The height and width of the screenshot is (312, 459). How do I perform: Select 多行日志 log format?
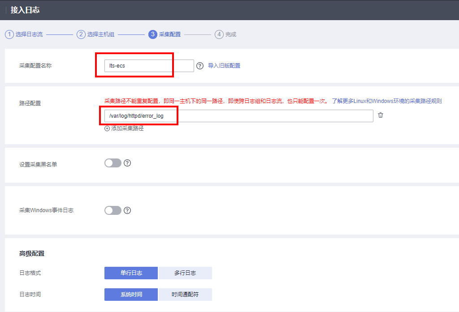pyautogui.click(x=185, y=273)
